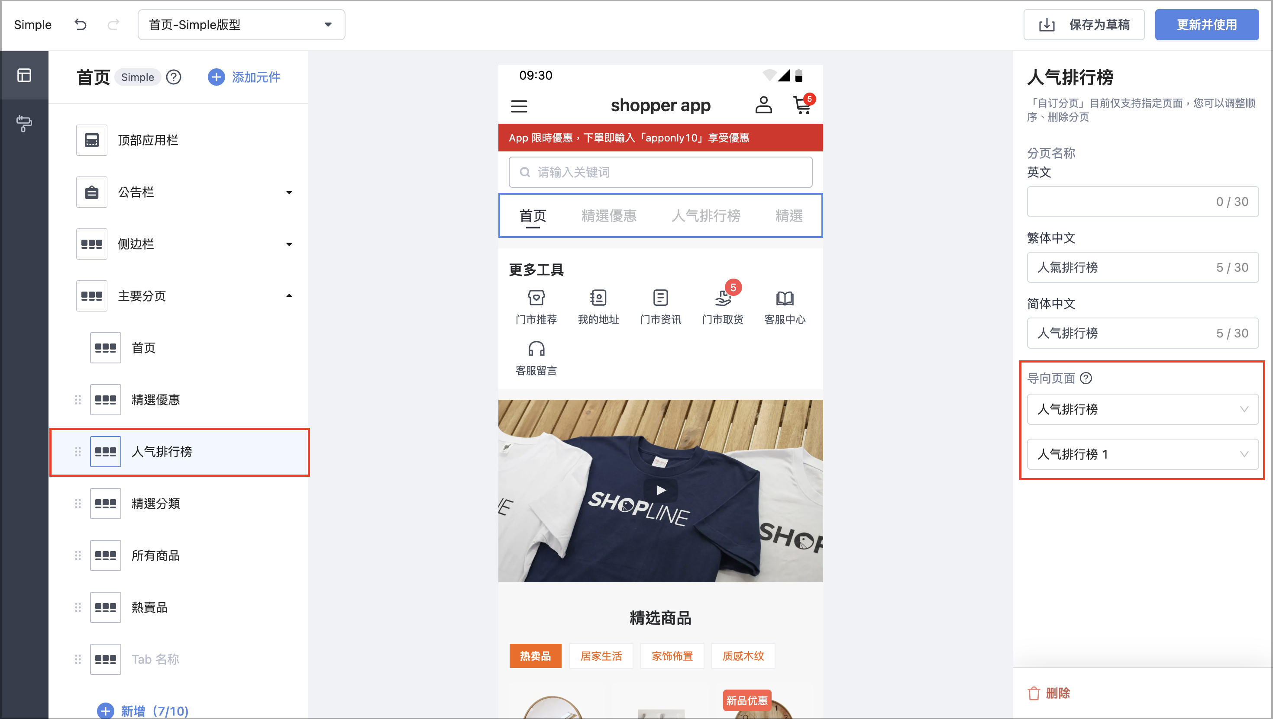Click the 新品优惠 product badge

[747, 700]
